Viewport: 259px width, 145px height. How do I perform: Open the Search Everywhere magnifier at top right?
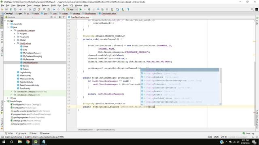pyautogui.click(x=253, y=9)
